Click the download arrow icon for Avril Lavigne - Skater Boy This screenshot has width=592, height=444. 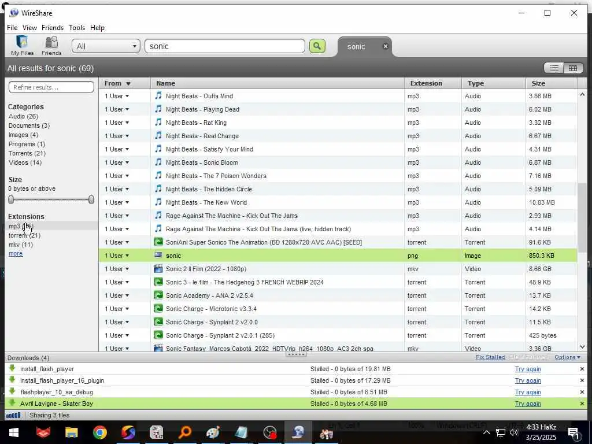click(x=12, y=403)
